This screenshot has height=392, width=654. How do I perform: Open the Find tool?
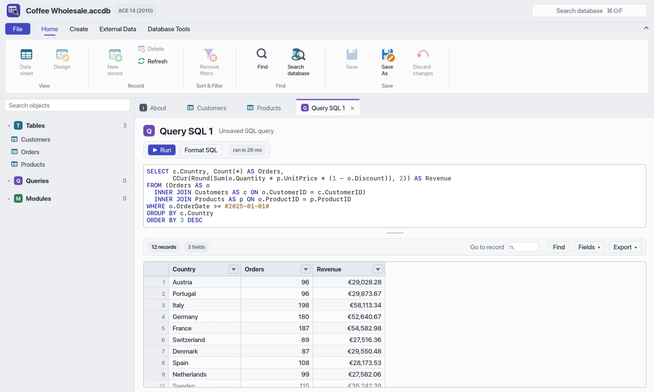click(262, 59)
